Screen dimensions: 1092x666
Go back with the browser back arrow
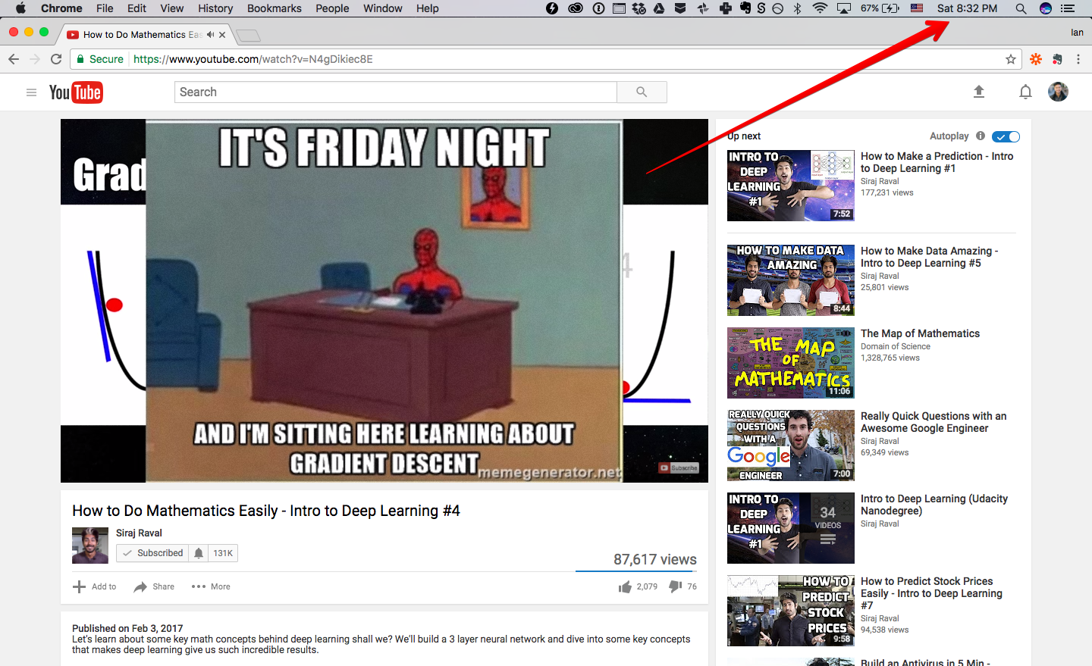[14, 59]
